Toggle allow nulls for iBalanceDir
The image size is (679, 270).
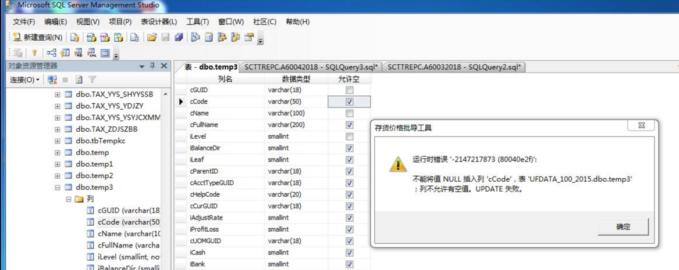point(350,148)
